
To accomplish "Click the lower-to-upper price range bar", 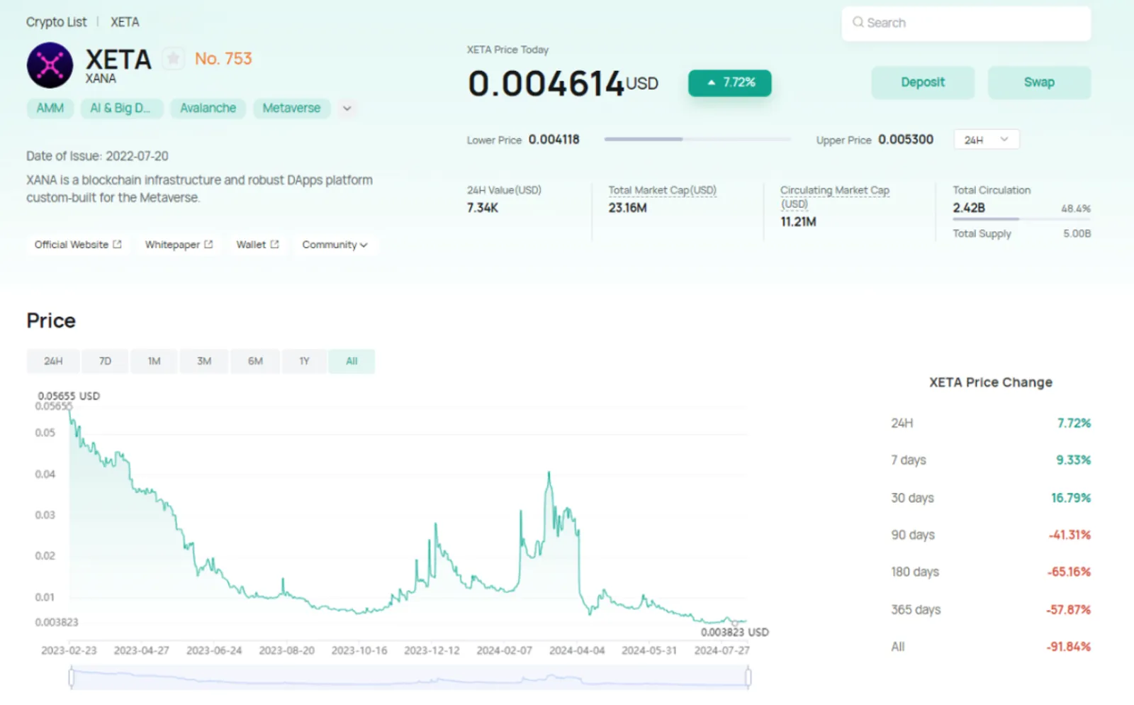I will (x=697, y=140).
